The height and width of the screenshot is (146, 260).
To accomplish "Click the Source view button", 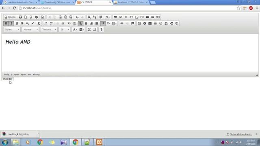I will coord(10,17).
